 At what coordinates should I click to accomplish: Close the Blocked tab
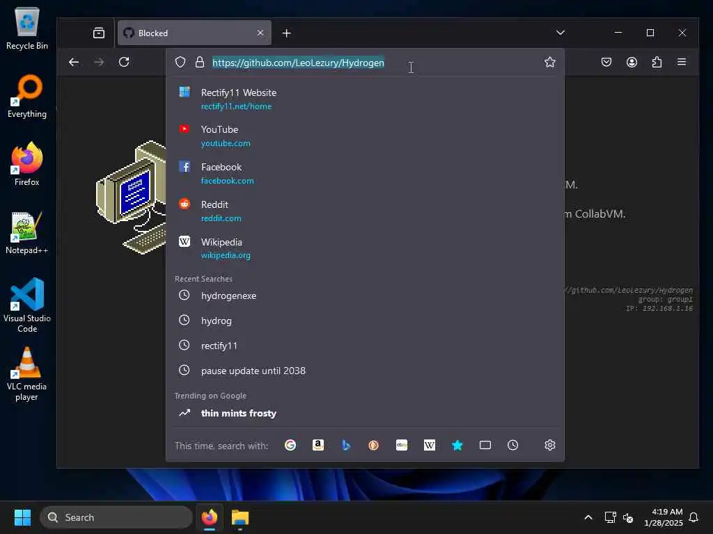point(260,33)
